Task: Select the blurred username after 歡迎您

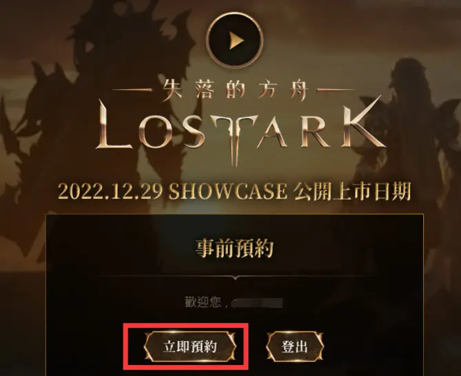Action: pos(256,303)
